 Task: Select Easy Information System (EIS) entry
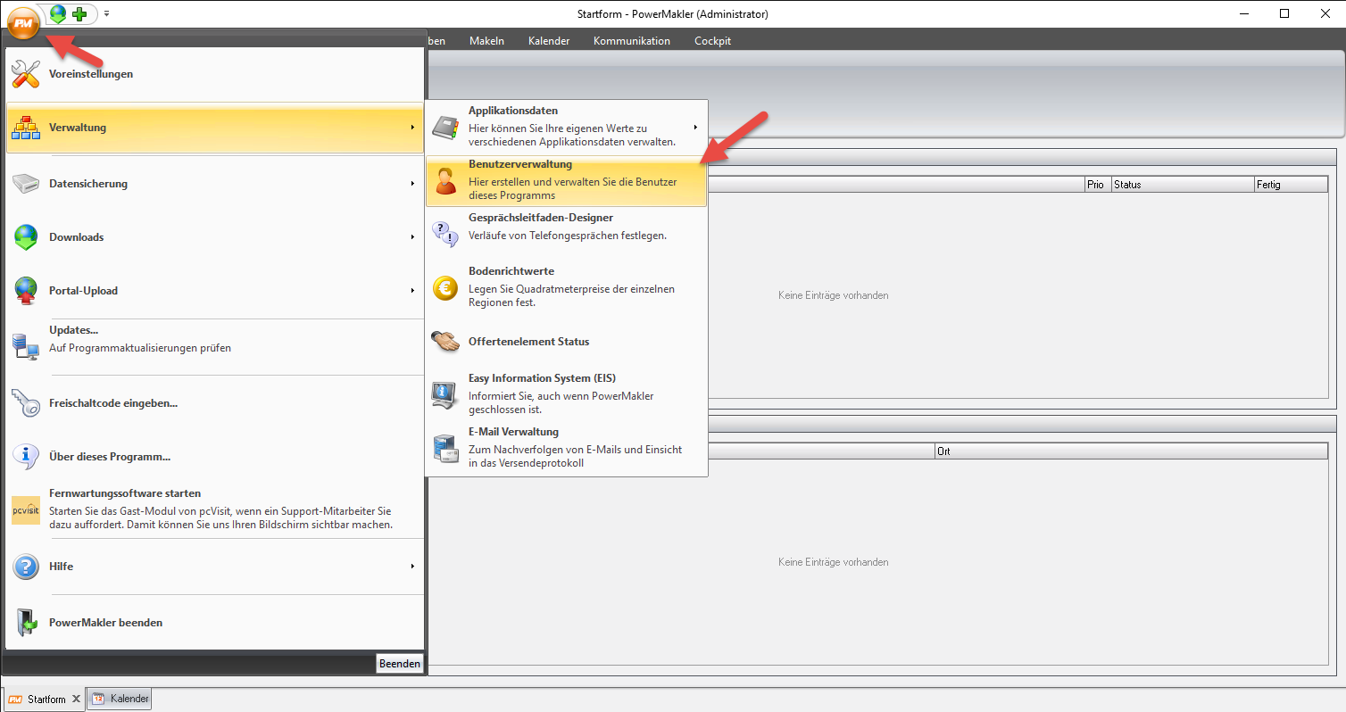point(567,395)
